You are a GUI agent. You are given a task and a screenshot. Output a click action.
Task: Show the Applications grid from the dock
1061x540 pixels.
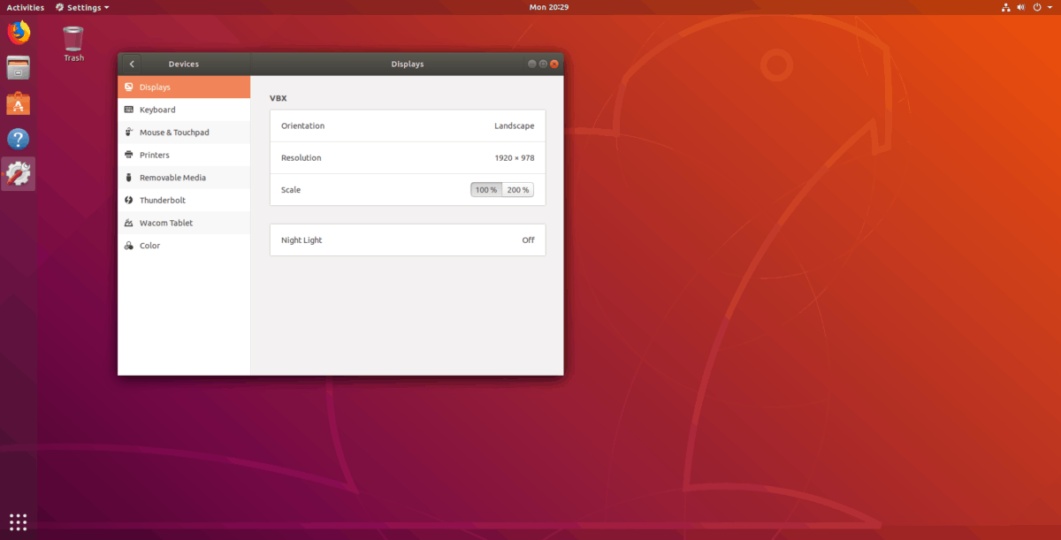click(18, 521)
